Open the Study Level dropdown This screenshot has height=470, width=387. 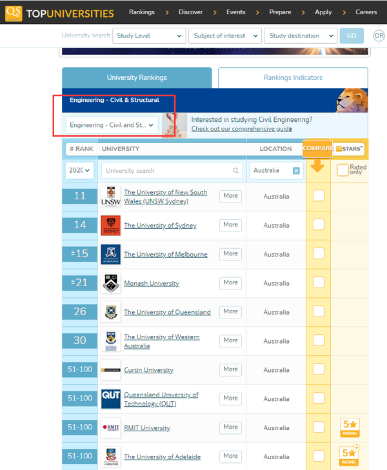coord(149,35)
